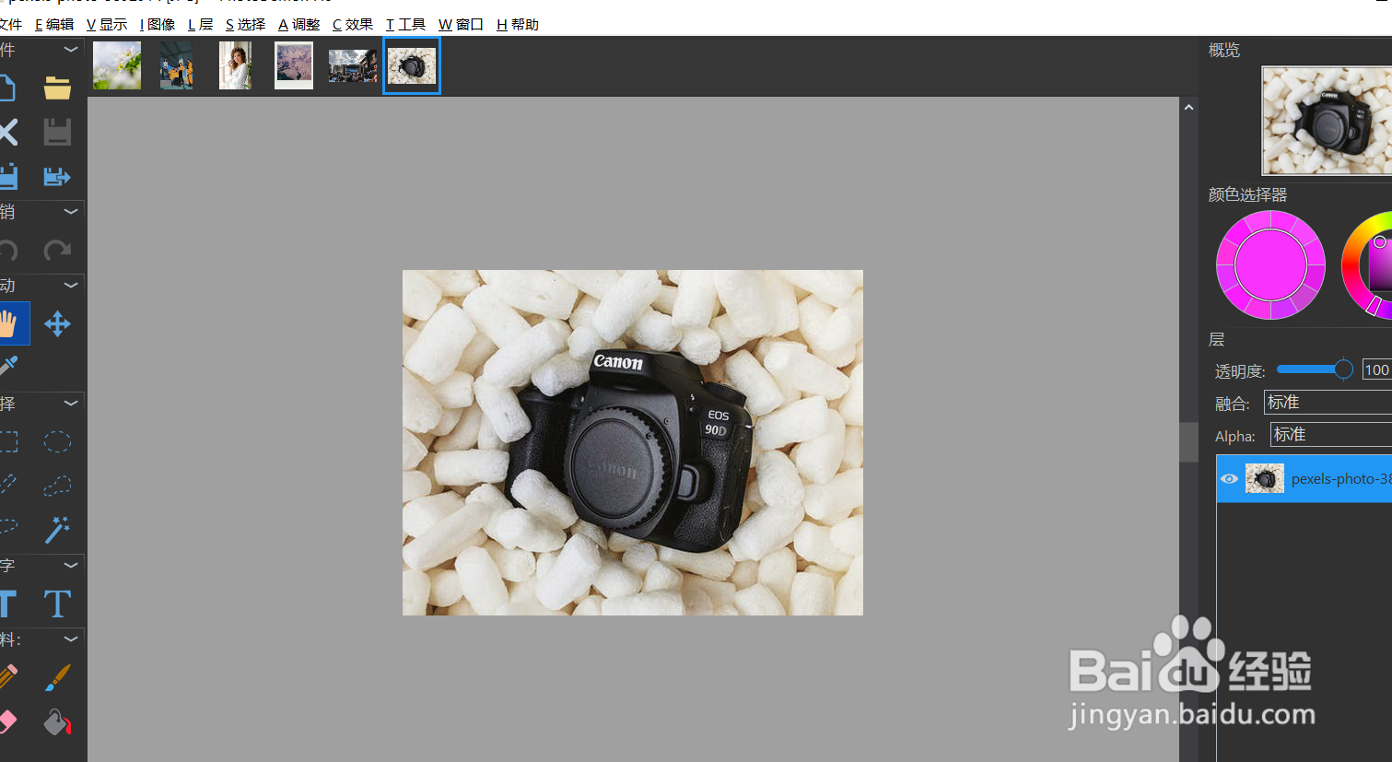Image resolution: width=1392 pixels, height=762 pixels.
Task: Switch to the fourth image tab thumbnail
Action: tap(294, 65)
